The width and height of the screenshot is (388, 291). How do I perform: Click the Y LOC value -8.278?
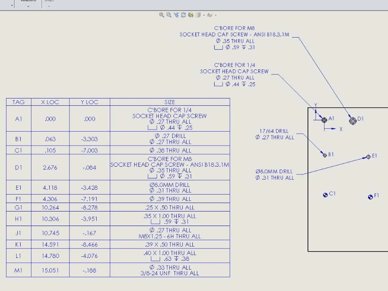click(90, 207)
